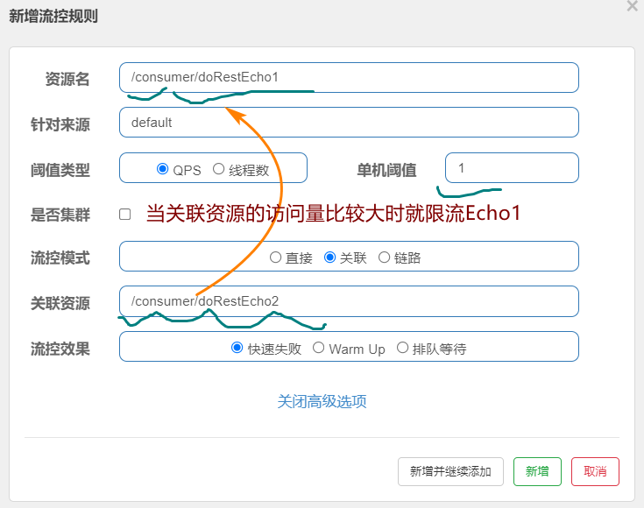
Task: Click the 阈值类型 label
Action: [x=60, y=170]
